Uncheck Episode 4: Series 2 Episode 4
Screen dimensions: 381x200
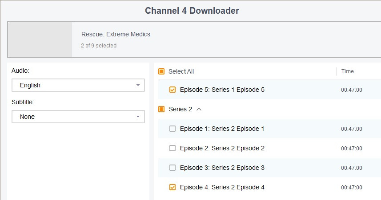[x=172, y=187]
